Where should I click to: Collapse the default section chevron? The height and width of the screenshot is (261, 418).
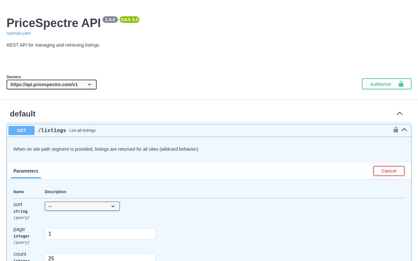click(x=400, y=114)
